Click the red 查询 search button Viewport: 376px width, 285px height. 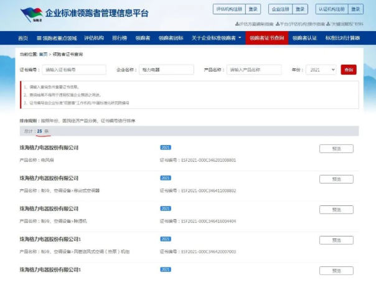point(349,70)
